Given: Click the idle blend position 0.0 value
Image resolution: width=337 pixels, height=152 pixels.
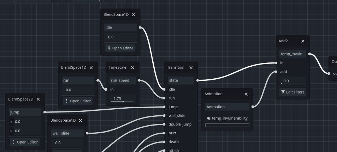Looking at the screenshot, I should (120, 37).
